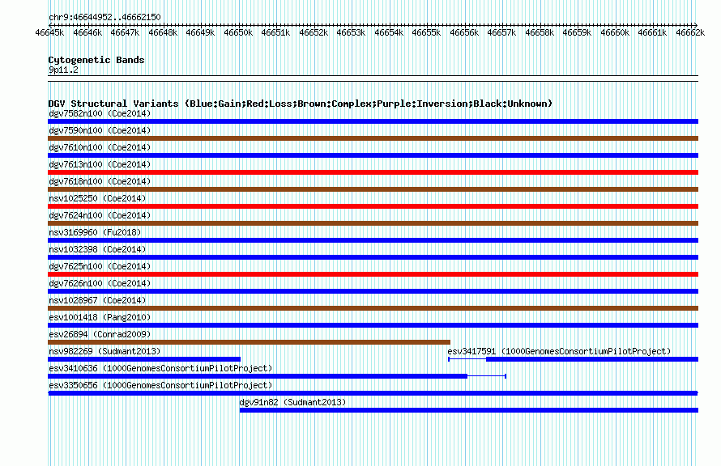
Task: Open the esv3417591 (1000GenomesConsortiumPilotProject) label
Action: 559,351
